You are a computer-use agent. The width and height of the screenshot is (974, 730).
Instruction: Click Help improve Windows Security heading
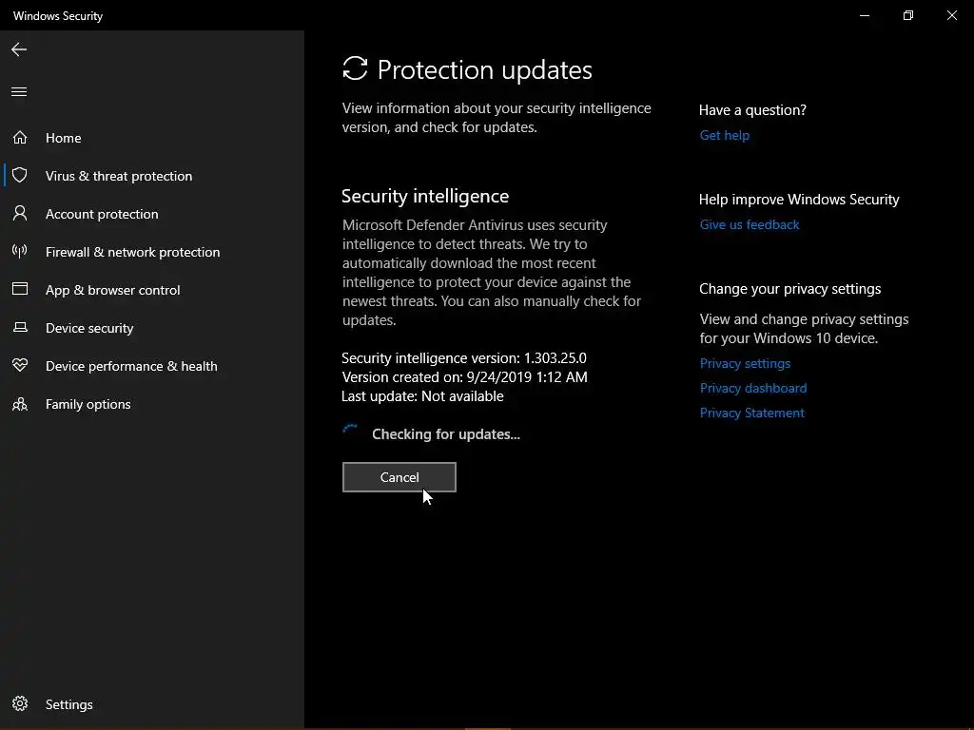[x=799, y=200]
